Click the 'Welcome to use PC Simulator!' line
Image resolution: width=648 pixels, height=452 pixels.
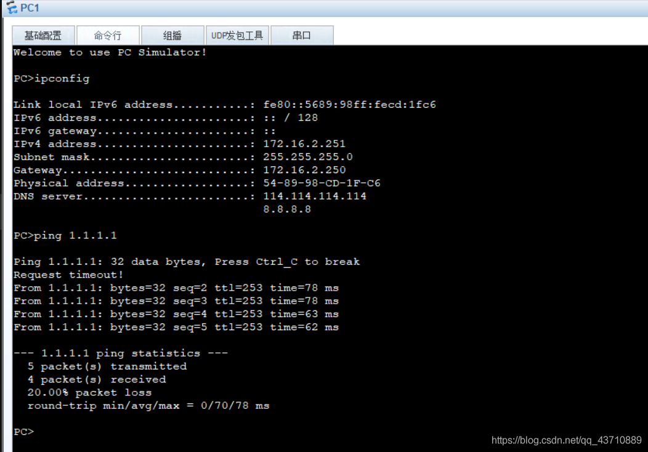pos(110,52)
